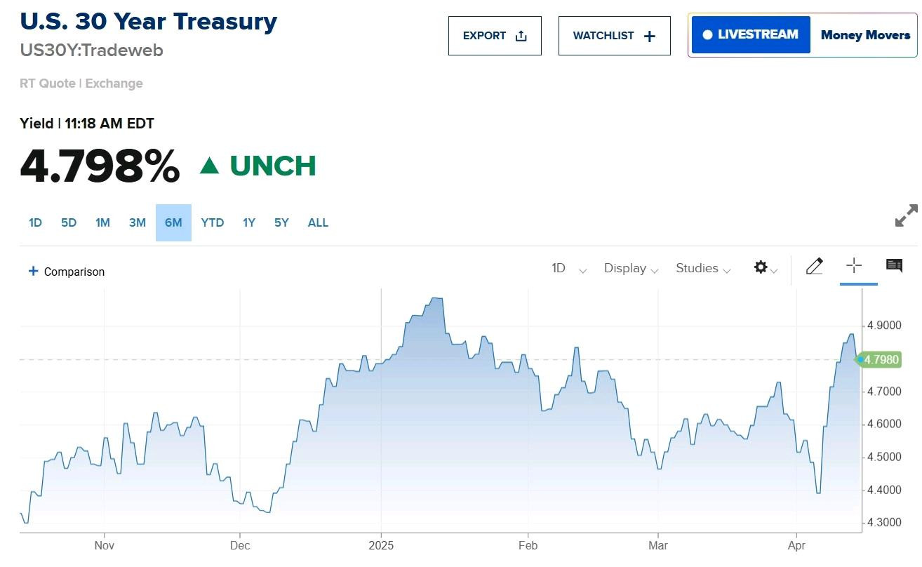Click the LIVESTREAM button
This screenshot has width=922, height=567.
pyautogui.click(x=751, y=35)
